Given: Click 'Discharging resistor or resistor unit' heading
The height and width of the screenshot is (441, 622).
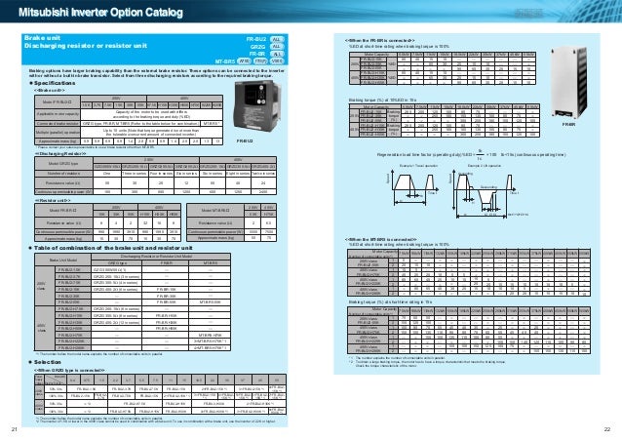Looking at the screenshot, I should click(x=86, y=46).
